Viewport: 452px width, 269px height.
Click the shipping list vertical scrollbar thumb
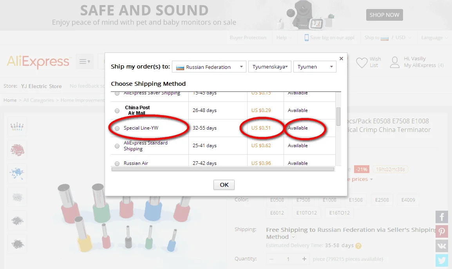coord(338,116)
